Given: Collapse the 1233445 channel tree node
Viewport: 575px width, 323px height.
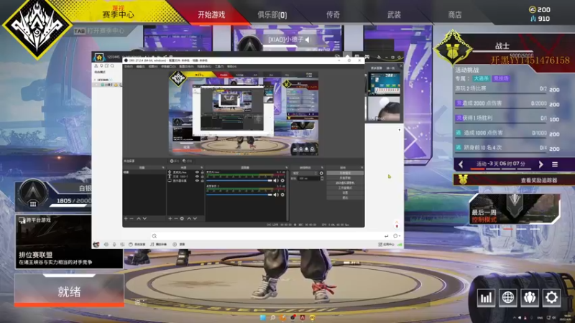Looking at the screenshot, I should pos(95,80).
